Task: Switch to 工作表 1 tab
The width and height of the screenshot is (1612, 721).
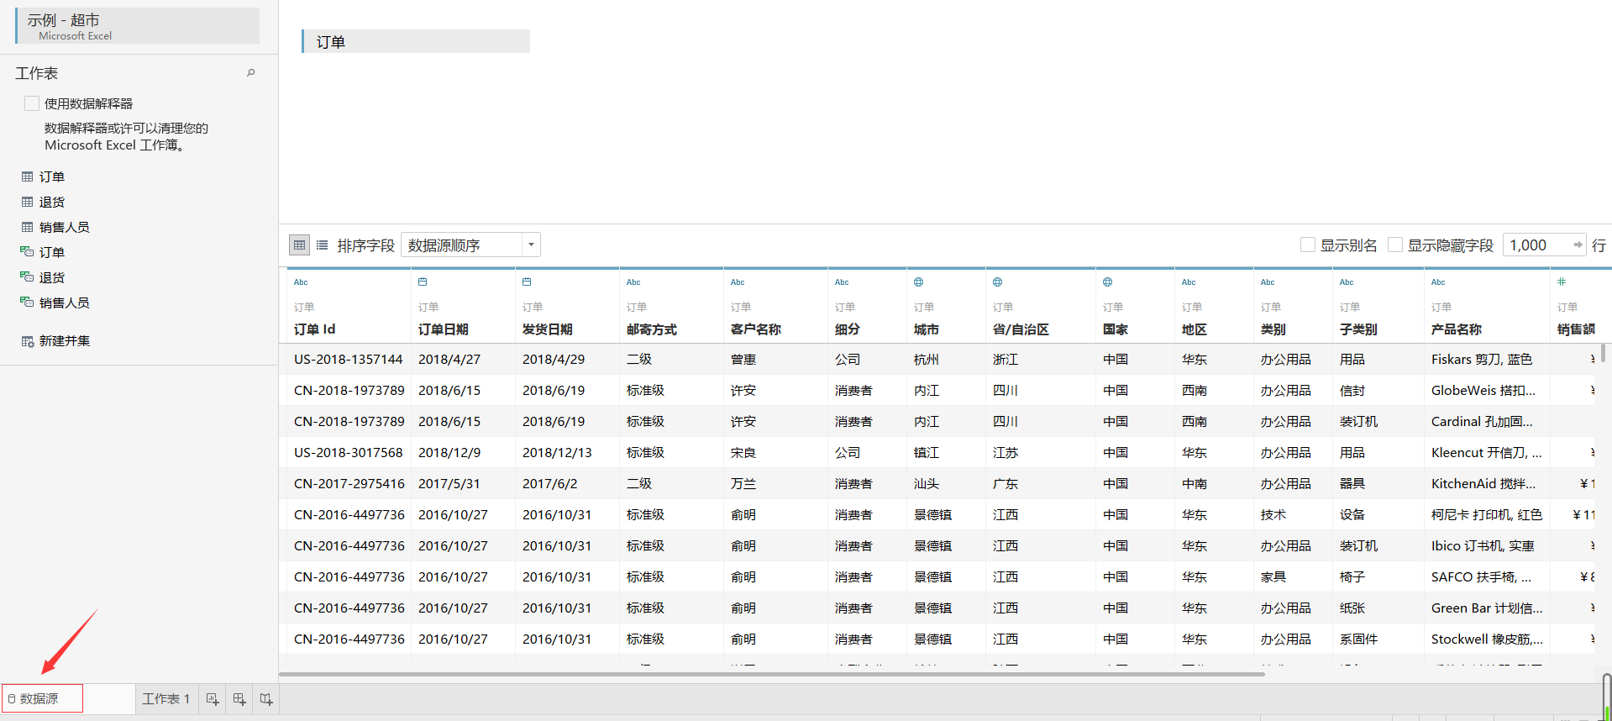Action: tap(166, 698)
